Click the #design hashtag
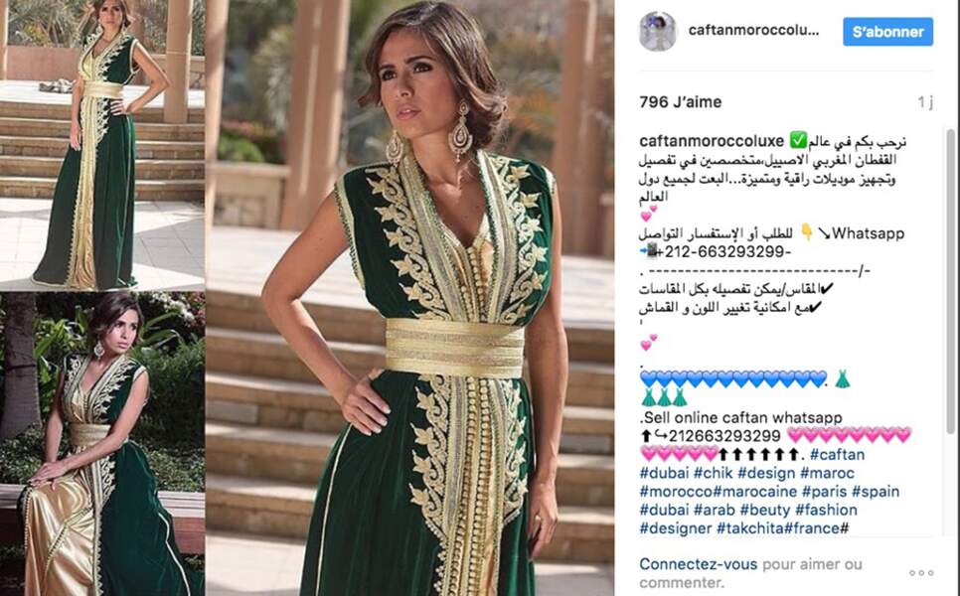This screenshot has height=596, width=960. pyautogui.click(x=766, y=473)
